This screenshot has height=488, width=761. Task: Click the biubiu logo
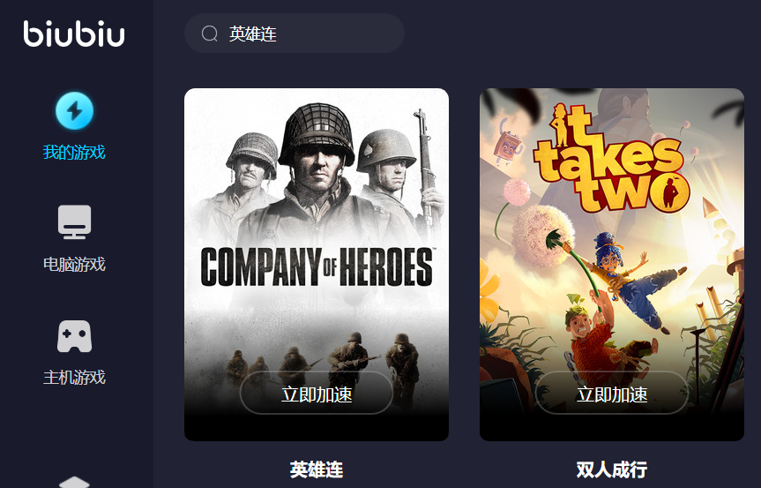click(74, 34)
